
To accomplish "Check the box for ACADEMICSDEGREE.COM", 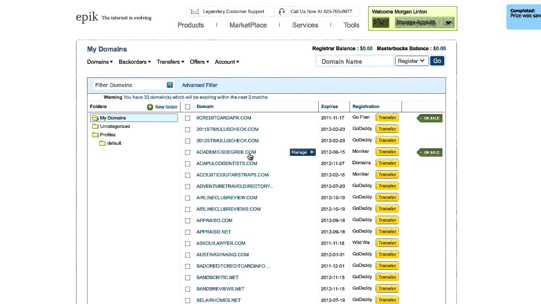I will tap(188, 152).
